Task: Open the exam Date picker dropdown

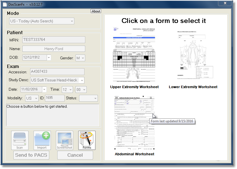Action: (x=44, y=90)
